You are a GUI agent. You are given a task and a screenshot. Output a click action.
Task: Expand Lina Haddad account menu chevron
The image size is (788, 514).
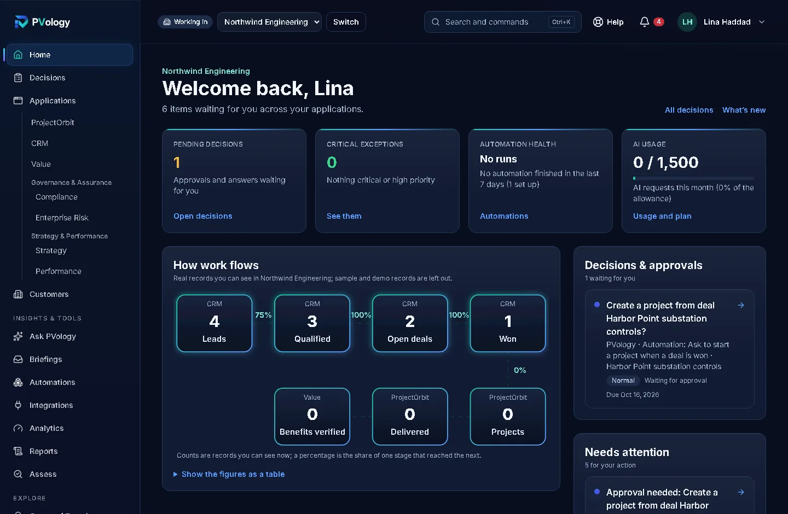pyautogui.click(x=762, y=22)
